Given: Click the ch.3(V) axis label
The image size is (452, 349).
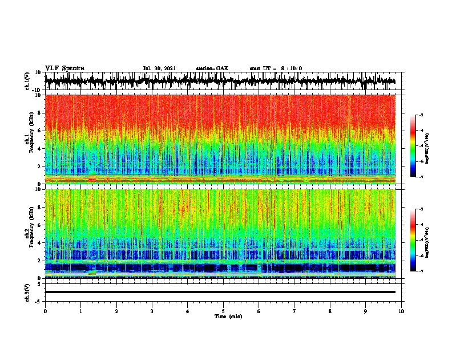Looking at the screenshot, I should click(27, 293).
